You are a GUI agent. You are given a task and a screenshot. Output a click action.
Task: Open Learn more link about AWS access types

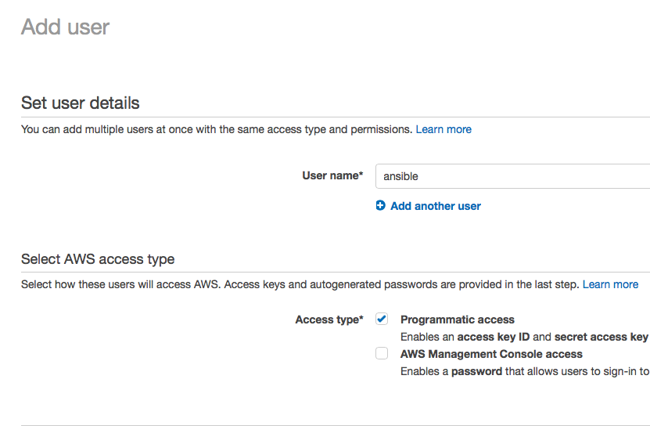coord(610,284)
